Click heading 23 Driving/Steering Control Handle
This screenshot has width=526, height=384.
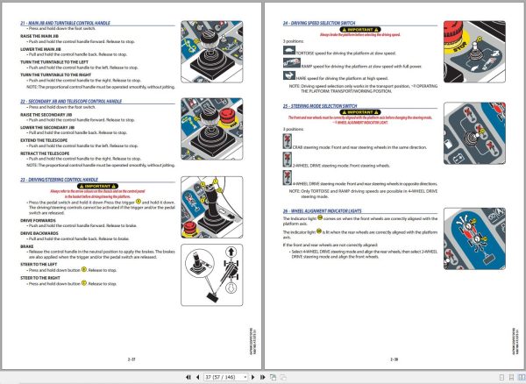pyautogui.click(x=59, y=180)
